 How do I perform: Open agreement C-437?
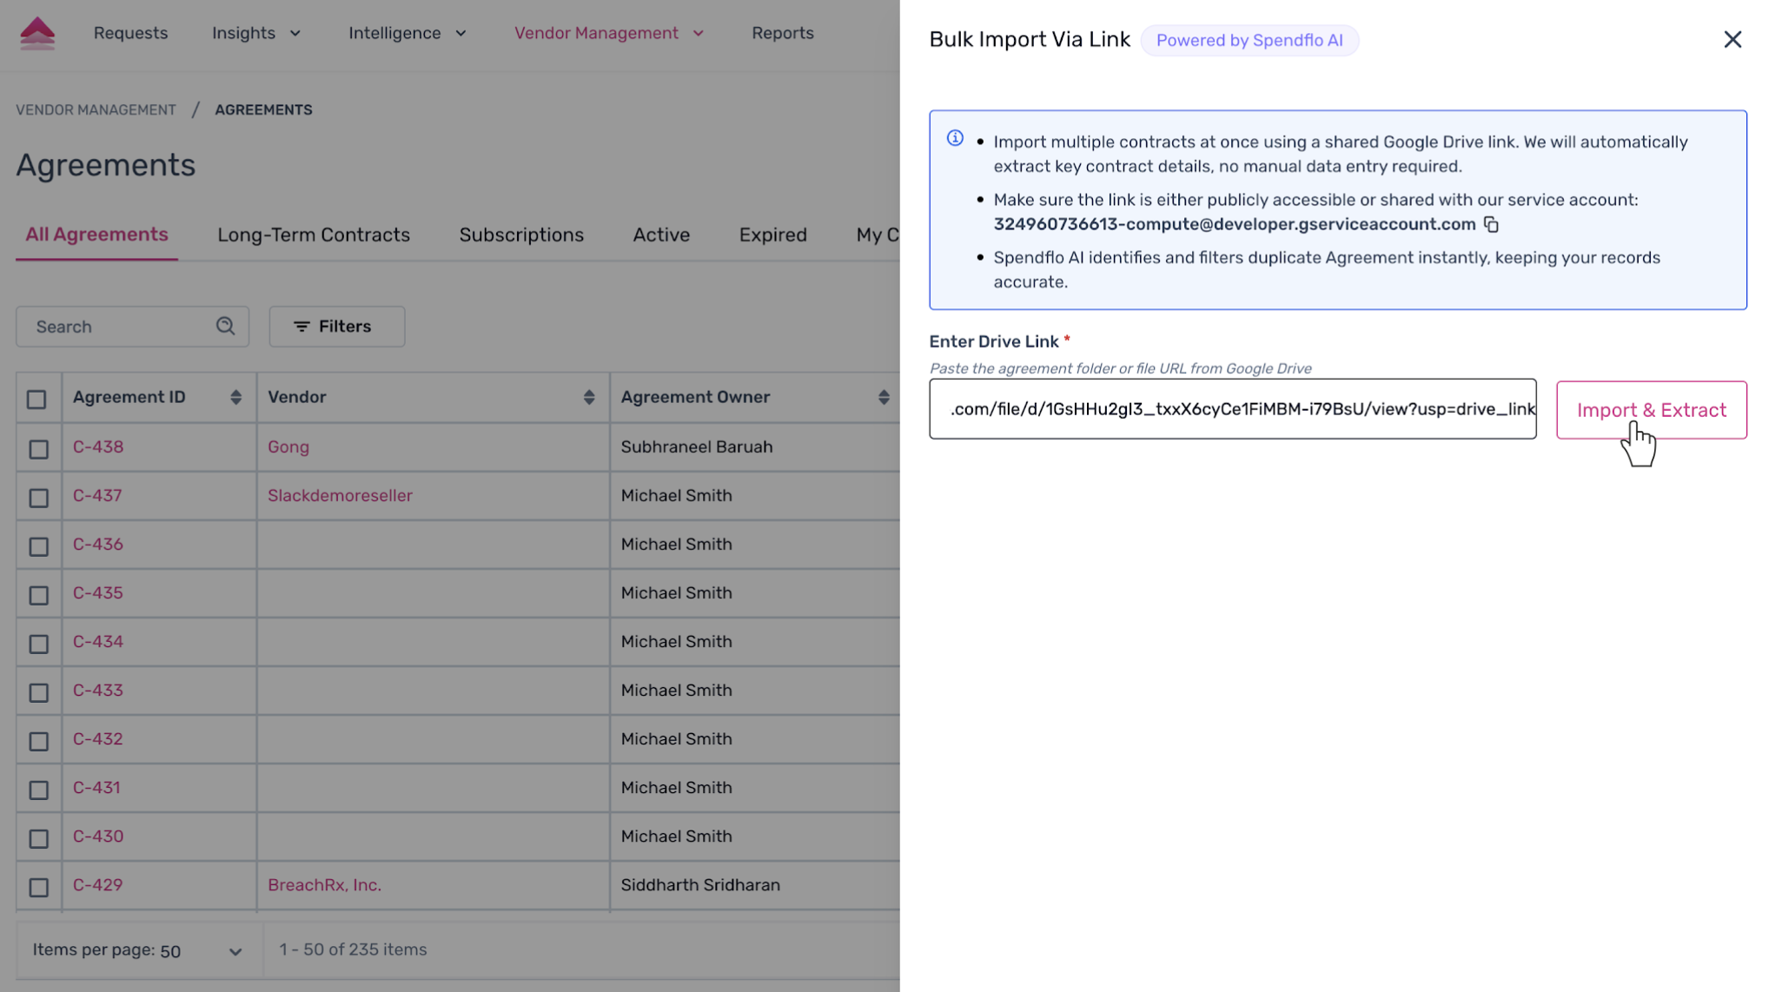97,495
